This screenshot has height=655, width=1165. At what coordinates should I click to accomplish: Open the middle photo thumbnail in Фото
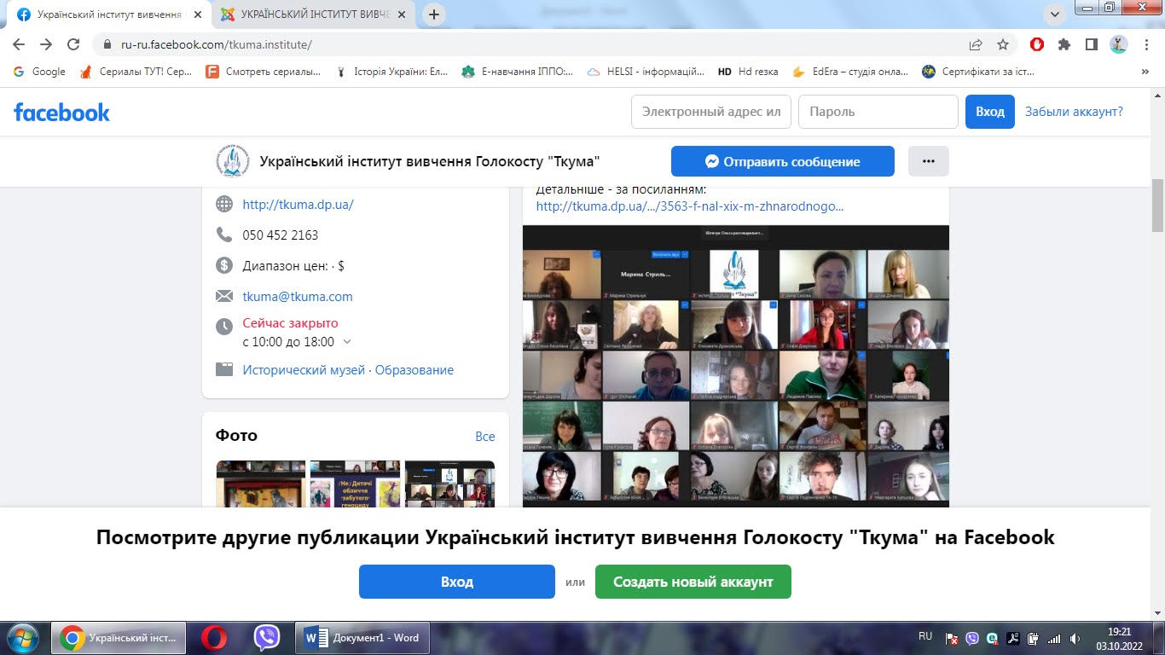click(x=355, y=484)
